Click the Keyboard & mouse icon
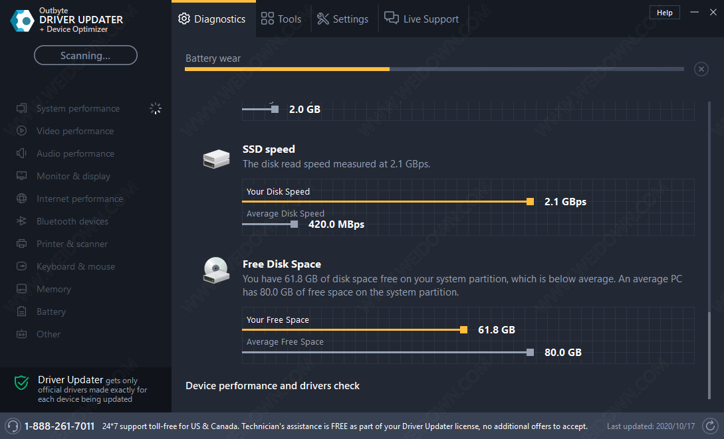The image size is (724, 439). tap(22, 266)
